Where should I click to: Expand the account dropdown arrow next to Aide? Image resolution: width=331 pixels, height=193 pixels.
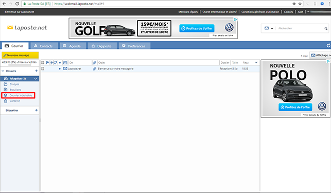(308, 12)
